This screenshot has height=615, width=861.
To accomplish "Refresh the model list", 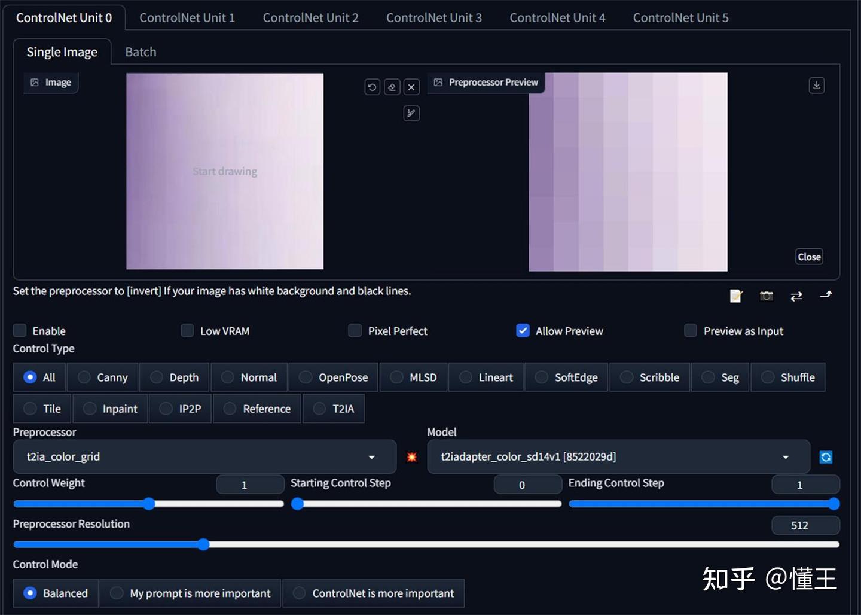I will (x=826, y=456).
